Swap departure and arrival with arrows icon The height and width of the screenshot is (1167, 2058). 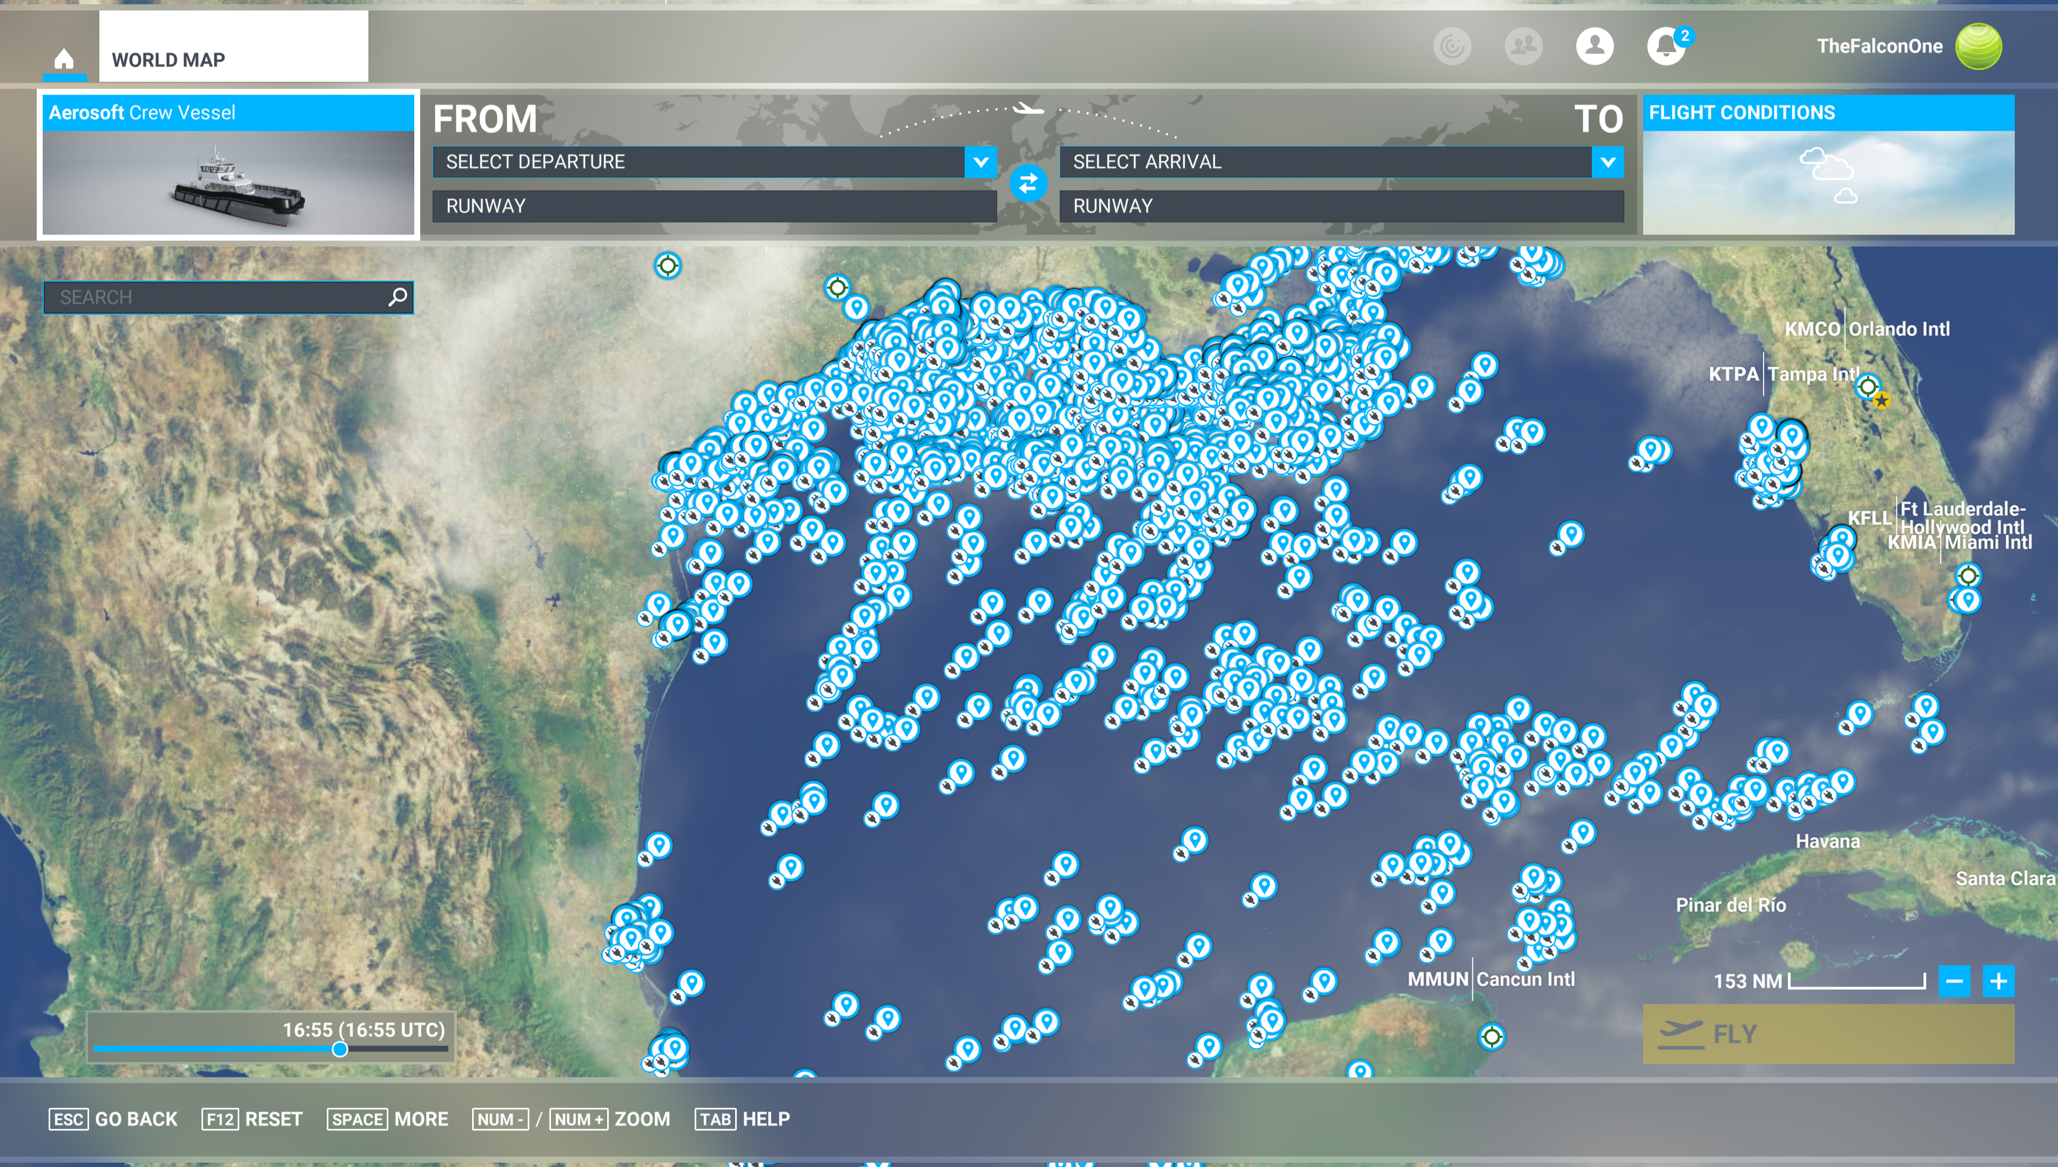pos(1028,184)
